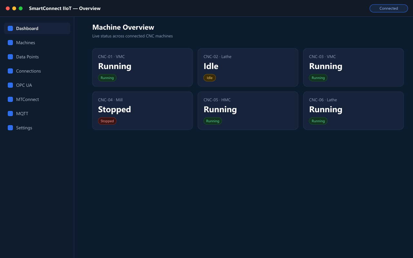
Task: Click the Machine Overview page title
Action: (123, 27)
